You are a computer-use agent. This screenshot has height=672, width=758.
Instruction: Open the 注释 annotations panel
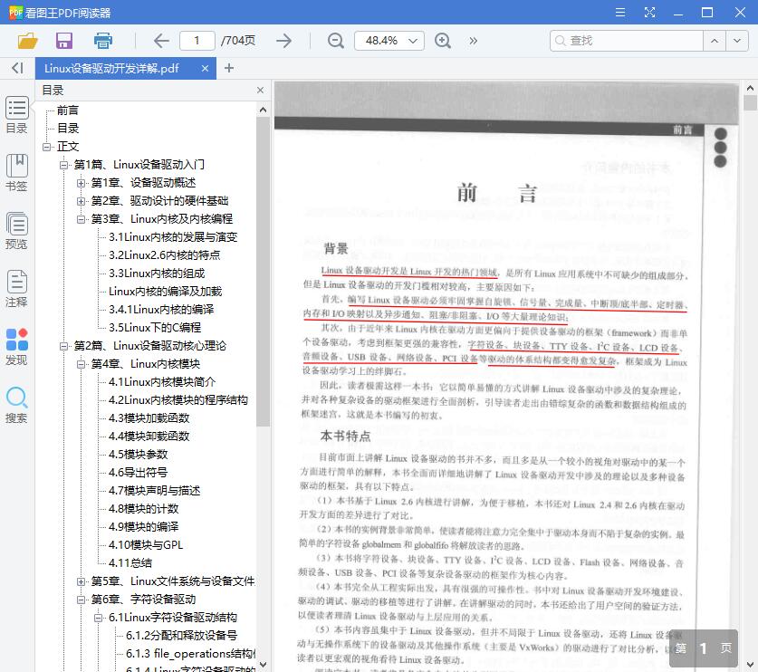coord(17,289)
